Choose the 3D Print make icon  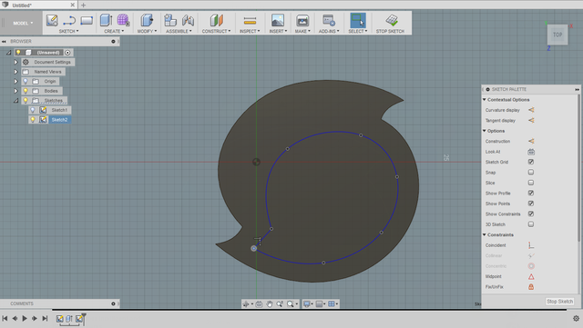click(x=302, y=20)
